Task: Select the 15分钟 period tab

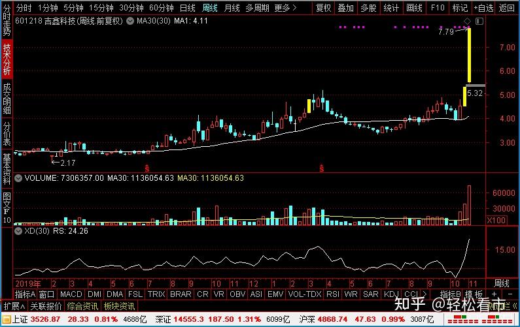Action: pyautogui.click(x=101, y=8)
